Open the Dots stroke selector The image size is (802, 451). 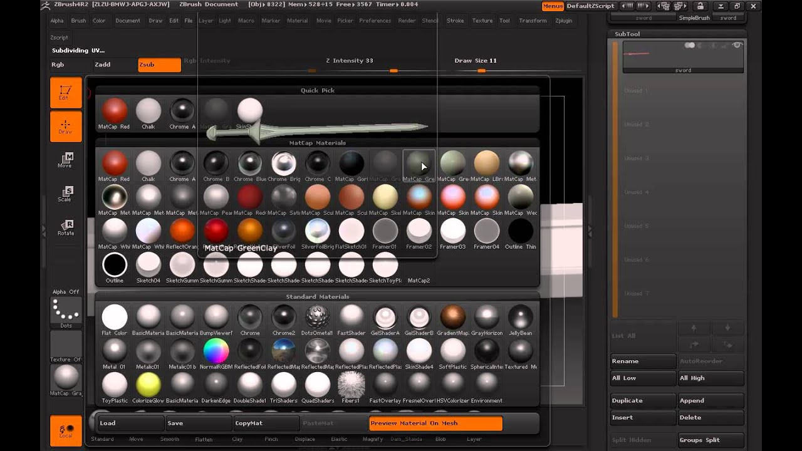[x=66, y=312]
